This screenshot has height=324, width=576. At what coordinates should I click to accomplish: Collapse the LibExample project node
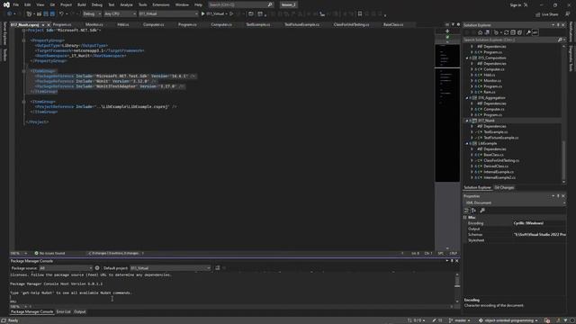point(467,144)
